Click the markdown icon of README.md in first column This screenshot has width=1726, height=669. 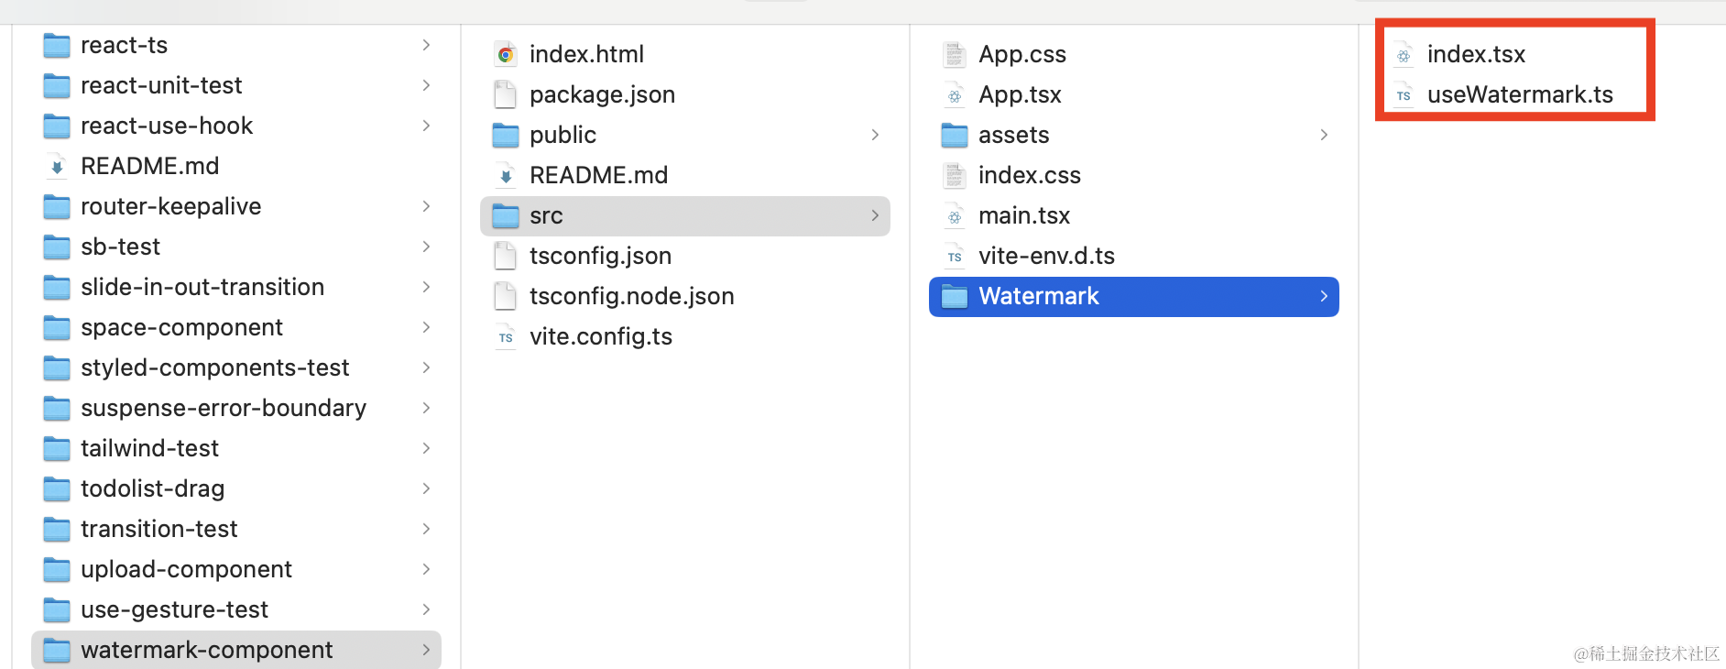click(57, 167)
